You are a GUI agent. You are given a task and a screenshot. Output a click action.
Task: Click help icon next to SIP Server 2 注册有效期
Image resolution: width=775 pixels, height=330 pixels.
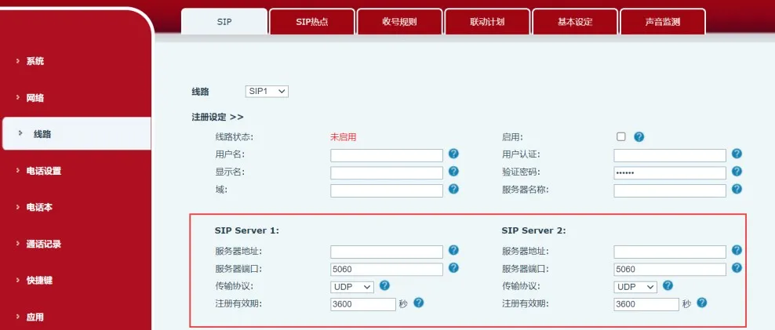702,303
